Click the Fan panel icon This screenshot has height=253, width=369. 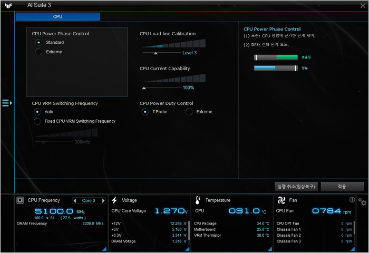click(x=281, y=200)
